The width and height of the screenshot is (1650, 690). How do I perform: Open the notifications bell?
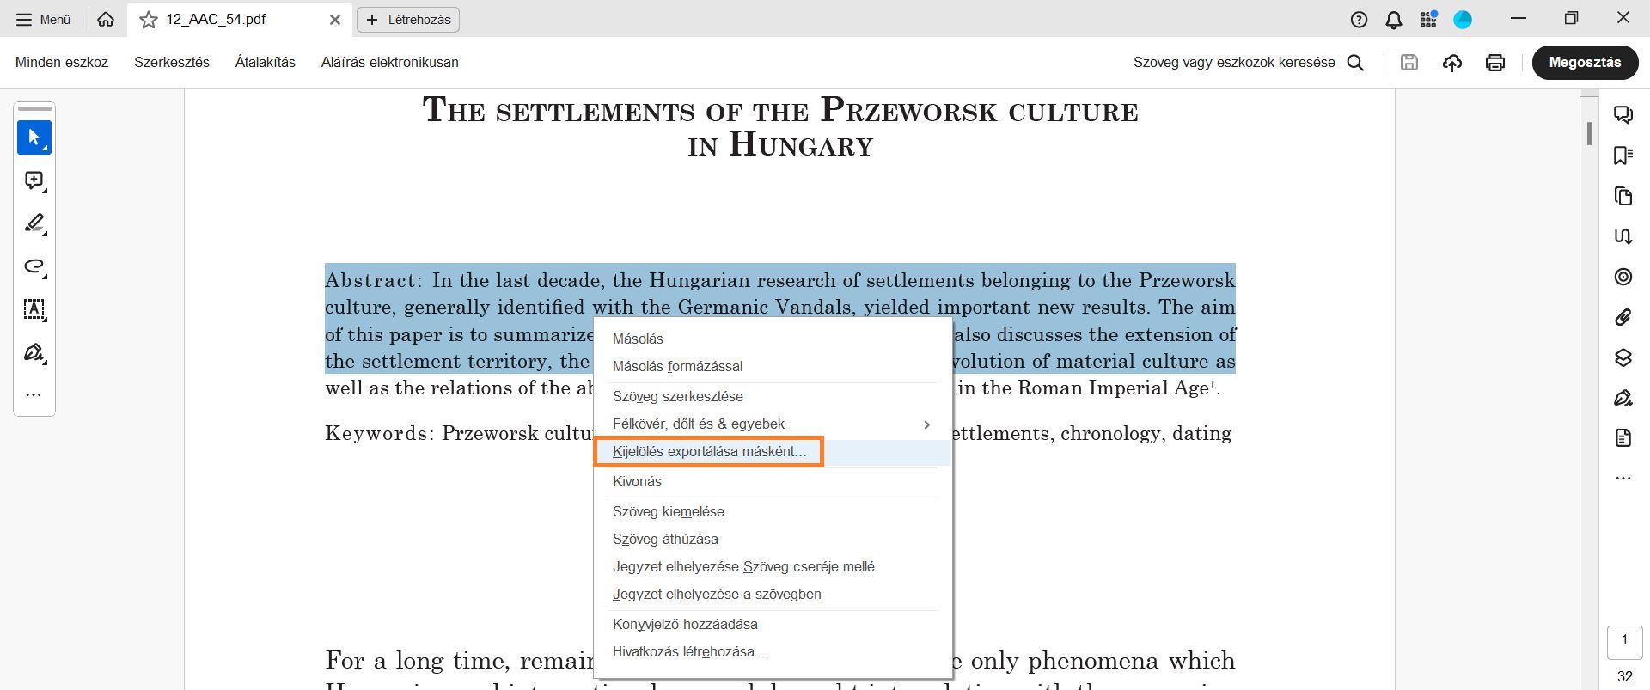coord(1394,20)
